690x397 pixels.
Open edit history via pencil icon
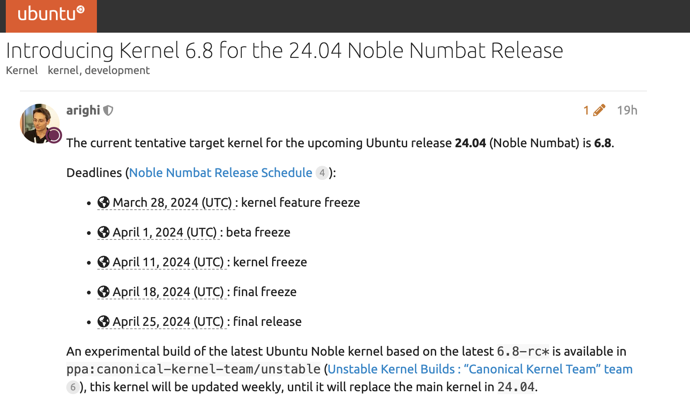click(x=599, y=110)
